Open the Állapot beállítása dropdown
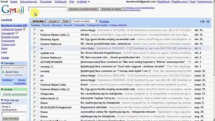This screenshot has width=215, height=121. [15, 75]
